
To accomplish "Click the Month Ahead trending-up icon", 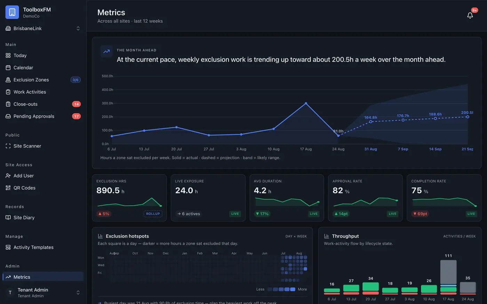I will (106, 51).
